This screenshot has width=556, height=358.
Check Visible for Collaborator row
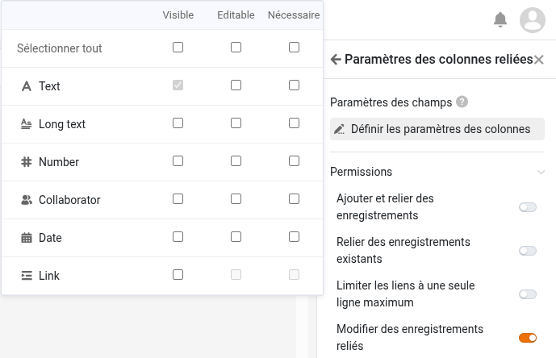pos(178,199)
